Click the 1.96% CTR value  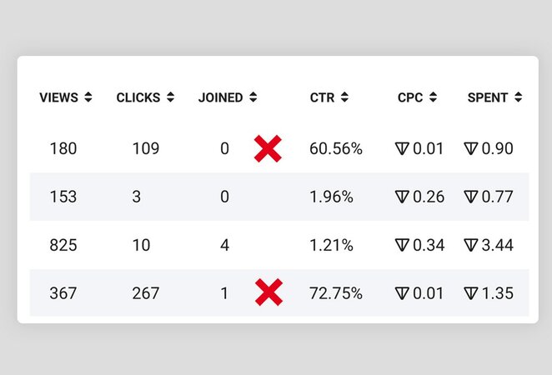[x=331, y=197]
